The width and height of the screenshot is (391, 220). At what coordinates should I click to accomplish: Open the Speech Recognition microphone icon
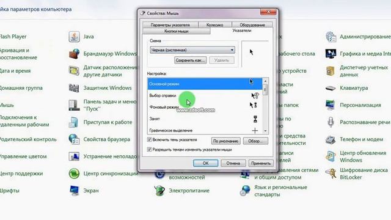[331, 122]
